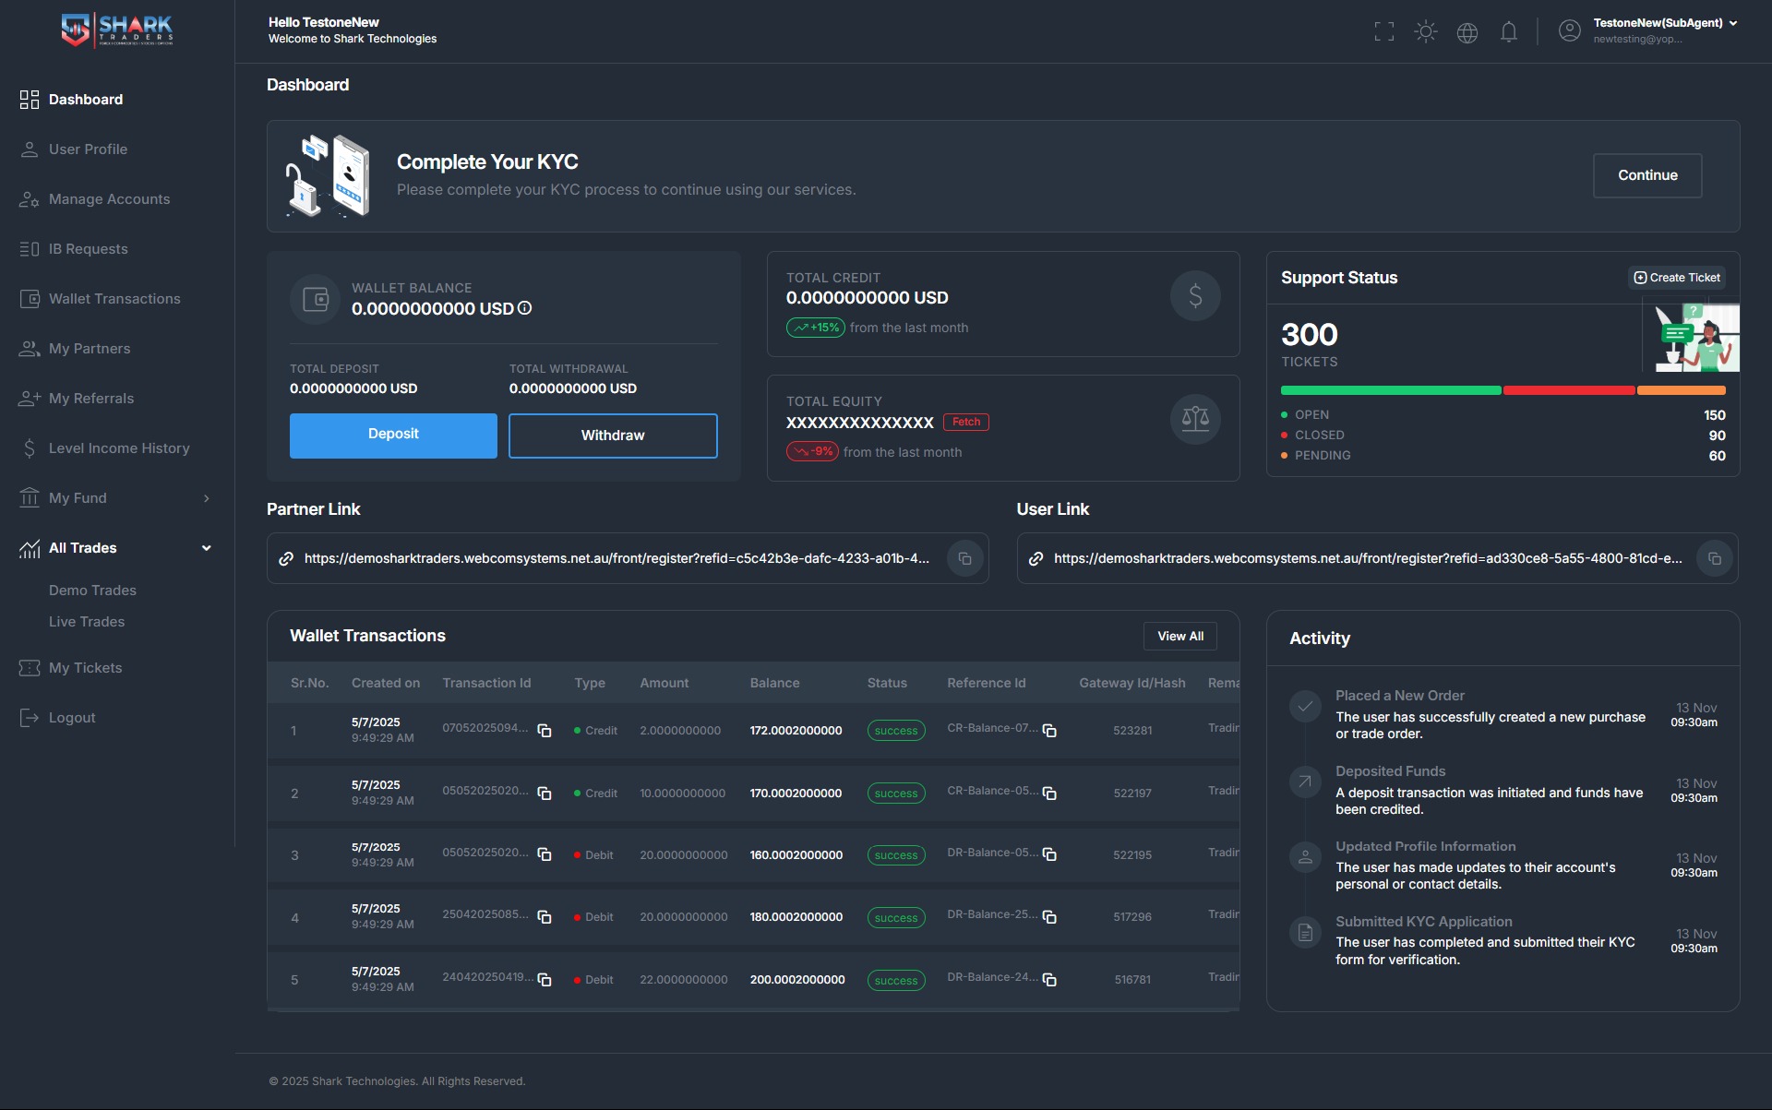The height and width of the screenshot is (1110, 1772).
Task: Select Live Trades submenu item
Action: pyautogui.click(x=87, y=622)
